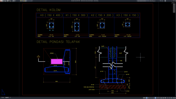Toggle annotation auto-scale status button
The image size is (176, 99).
[x=163, y=98]
